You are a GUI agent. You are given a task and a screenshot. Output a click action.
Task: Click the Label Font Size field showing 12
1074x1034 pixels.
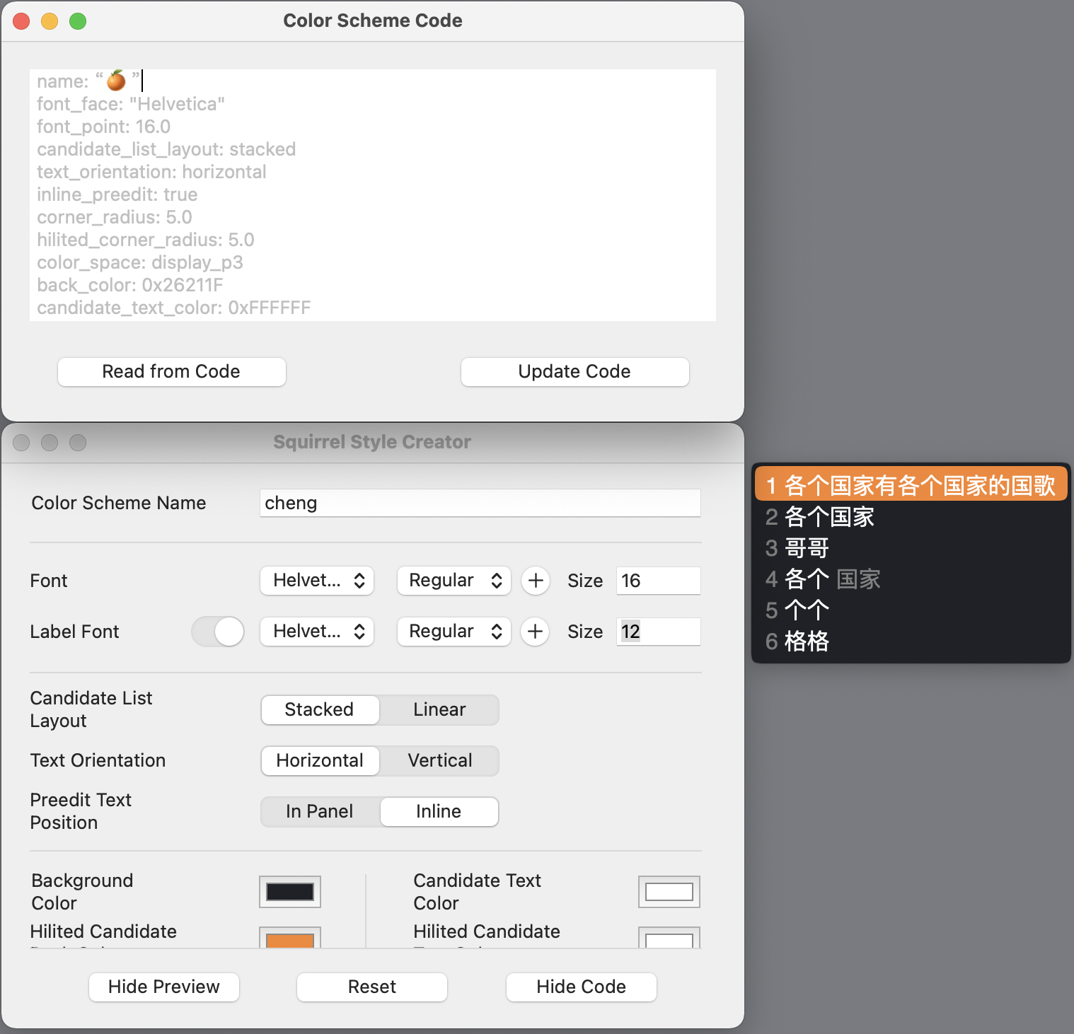[x=659, y=632]
